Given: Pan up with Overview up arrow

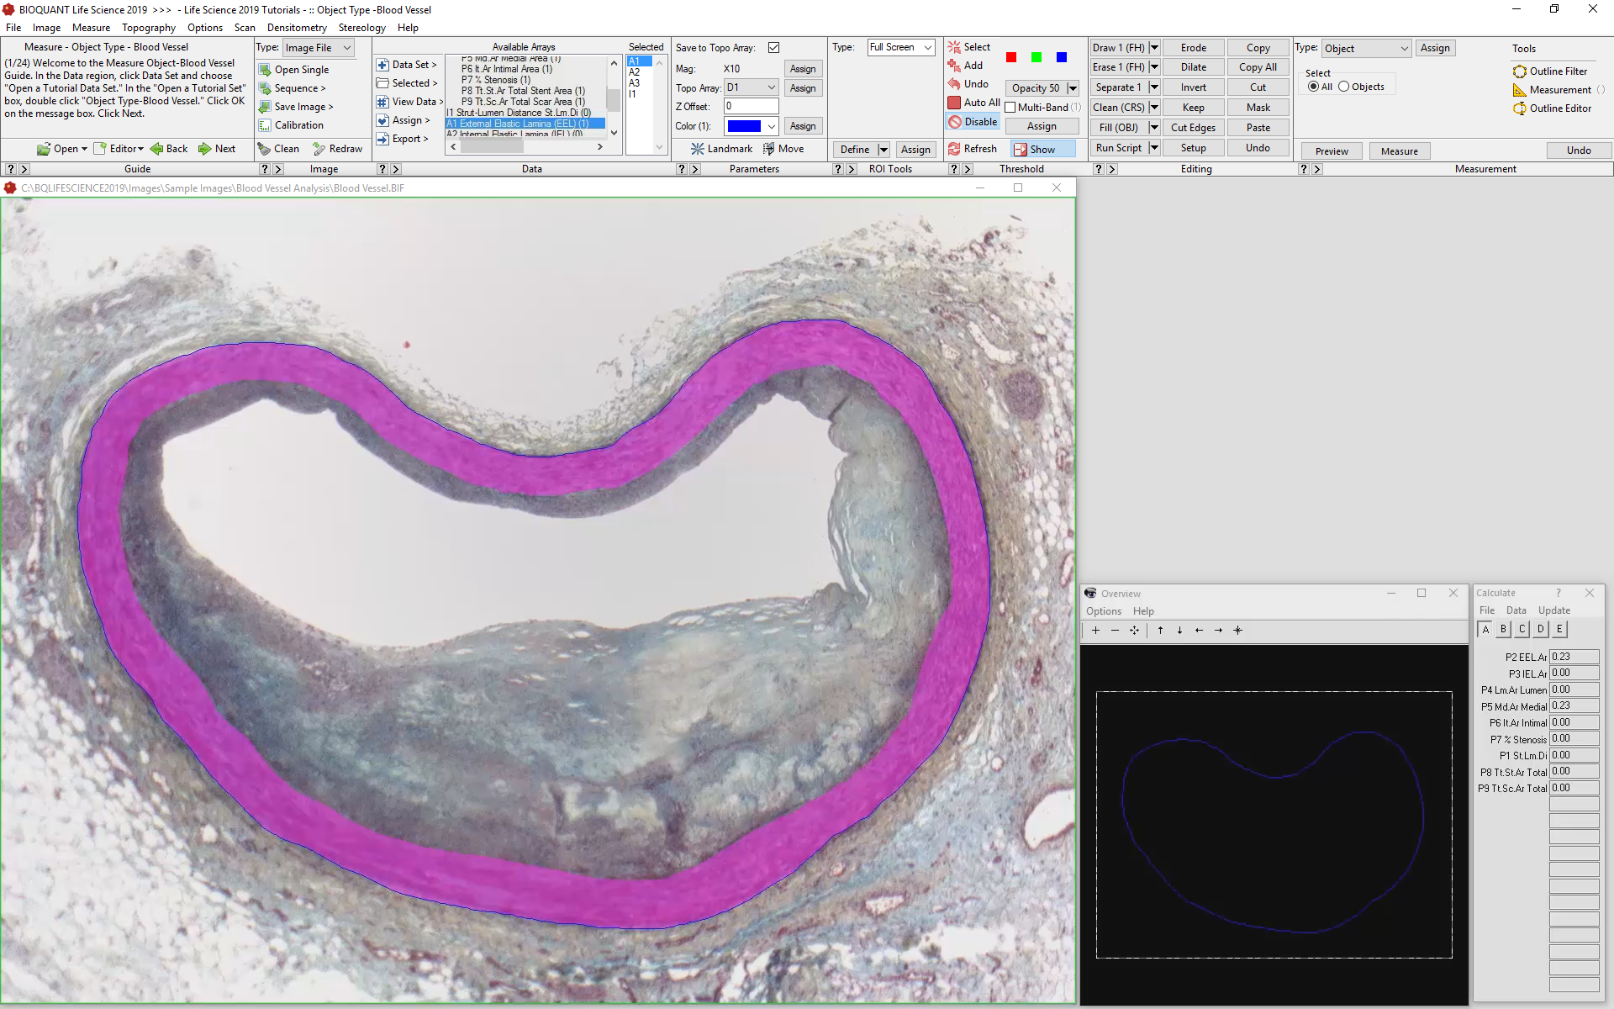Looking at the screenshot, I should [x=1160, y=630].
